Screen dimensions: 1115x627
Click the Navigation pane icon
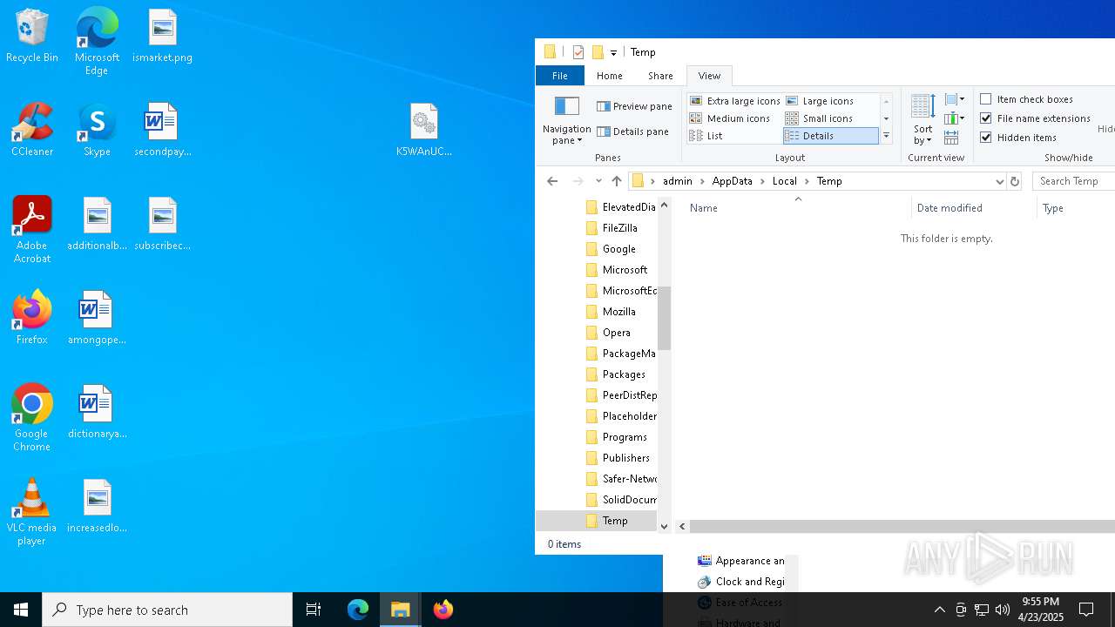point(567,107)
